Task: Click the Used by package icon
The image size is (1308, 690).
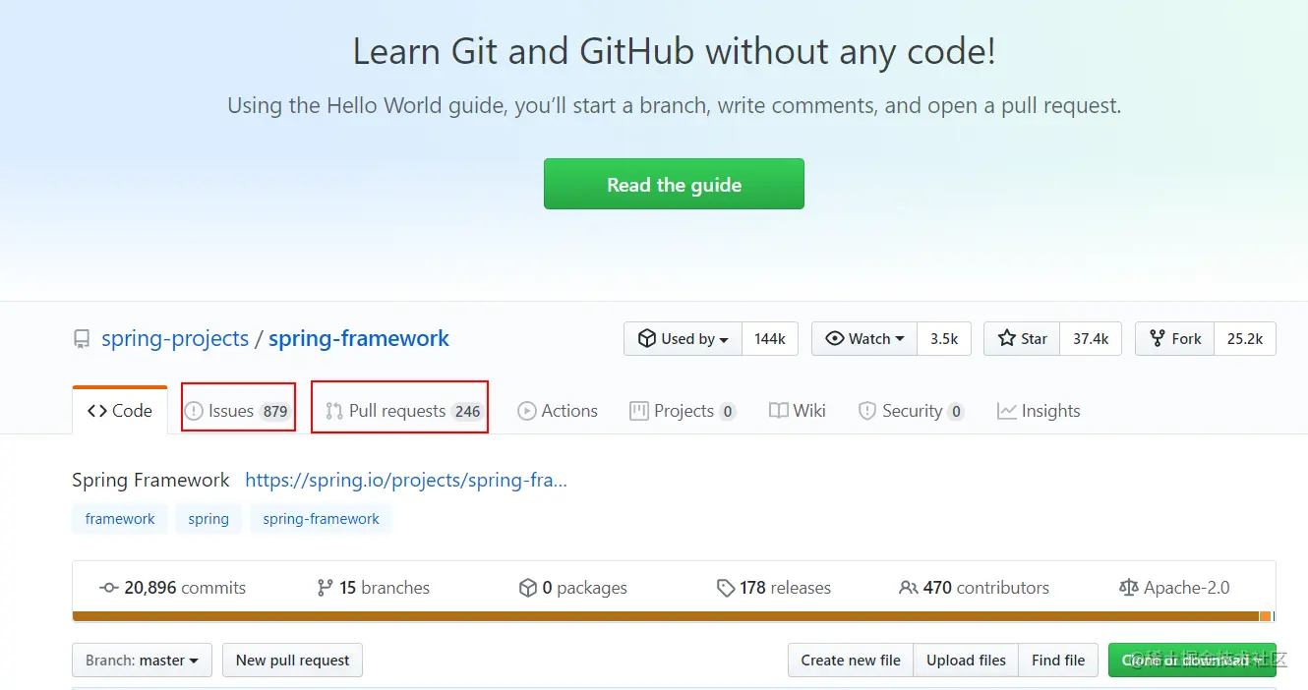Action: coord(646,338)
